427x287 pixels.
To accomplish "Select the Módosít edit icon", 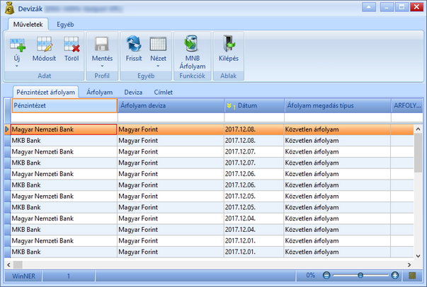I will pos(45,45).
